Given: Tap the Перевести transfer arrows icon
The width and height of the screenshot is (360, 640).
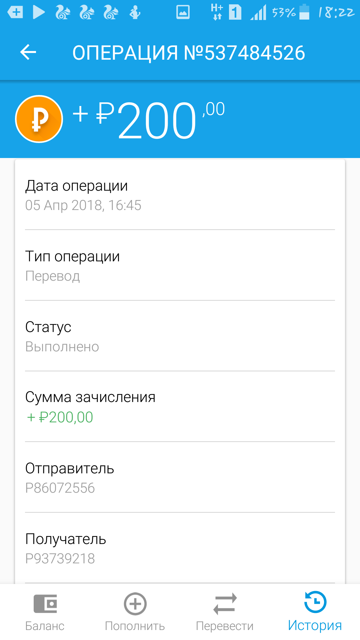Looking at the screenshot, I should [x=225, y=603].
